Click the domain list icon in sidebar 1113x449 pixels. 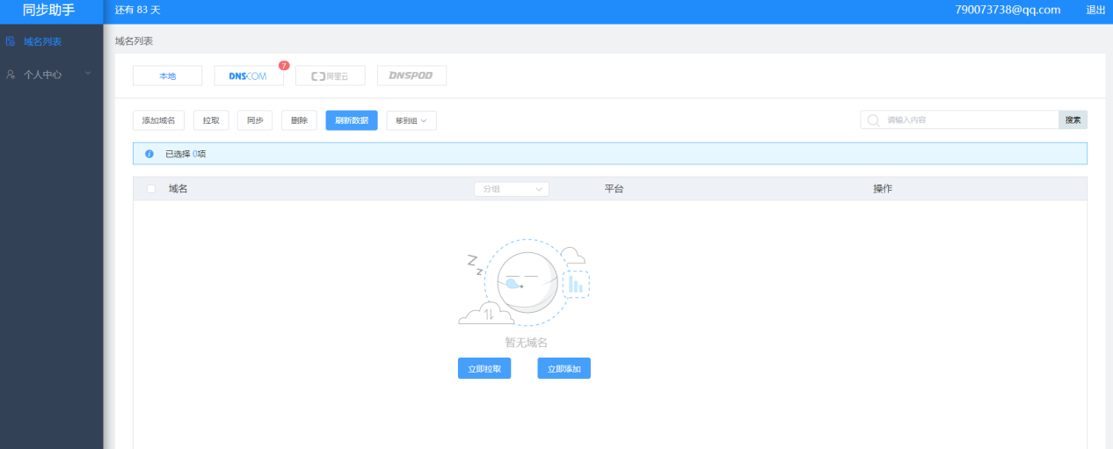click(x=11, y=41)
